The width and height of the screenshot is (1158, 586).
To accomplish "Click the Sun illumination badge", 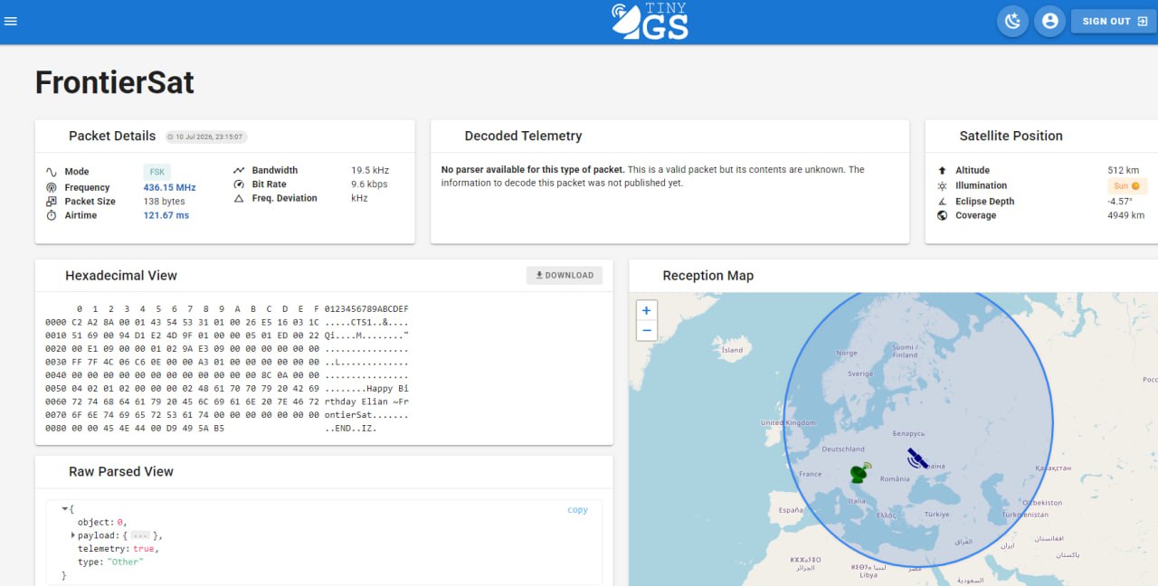I will click(x=1127, y=185).
